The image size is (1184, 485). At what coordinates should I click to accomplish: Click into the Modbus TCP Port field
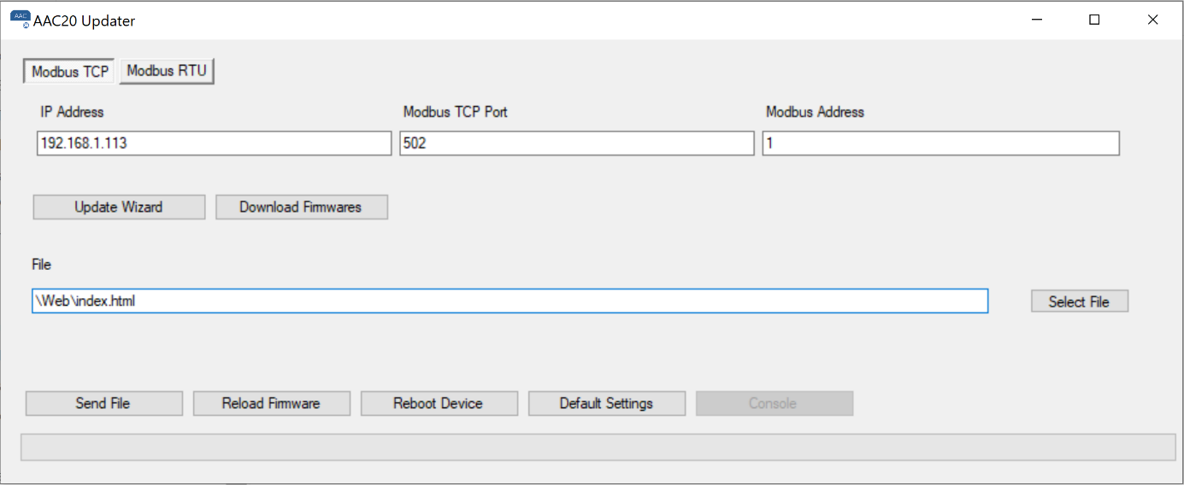click(x=576, y=143)
